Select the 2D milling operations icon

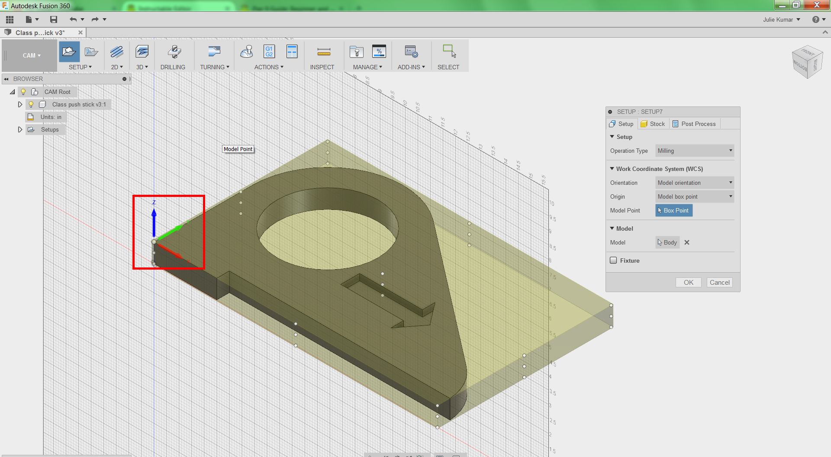pos(116,52)
